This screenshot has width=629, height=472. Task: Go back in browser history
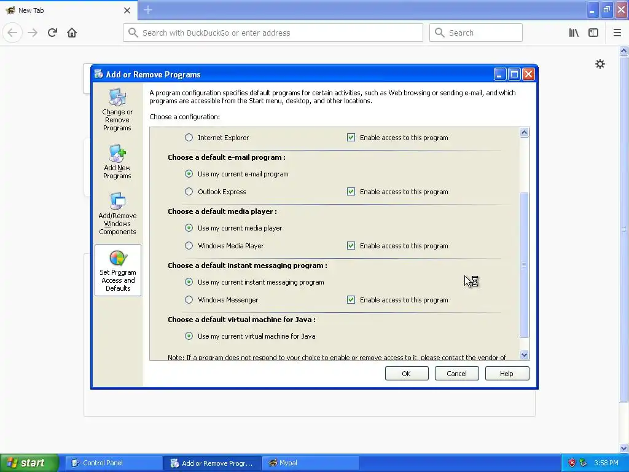(12, 33)
